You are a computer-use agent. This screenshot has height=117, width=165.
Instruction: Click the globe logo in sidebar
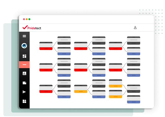click(24, 46)
